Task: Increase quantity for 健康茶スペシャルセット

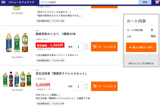Action: pyautogui.click(x=86, y=85)
